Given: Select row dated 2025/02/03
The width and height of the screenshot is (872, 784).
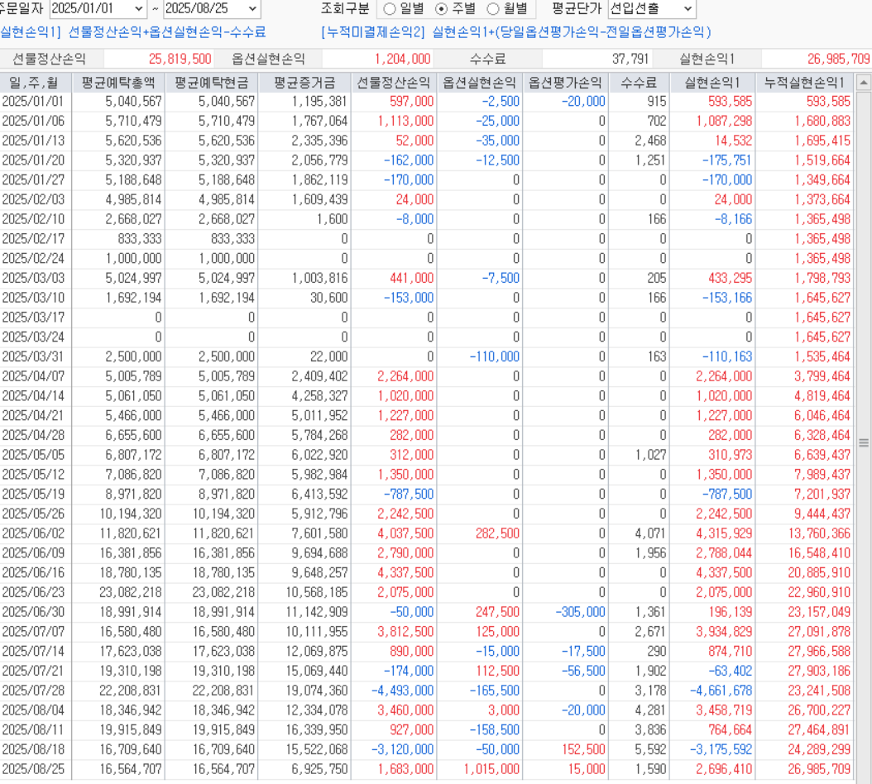Looking at the screenshot, I should tap(427, 199).
